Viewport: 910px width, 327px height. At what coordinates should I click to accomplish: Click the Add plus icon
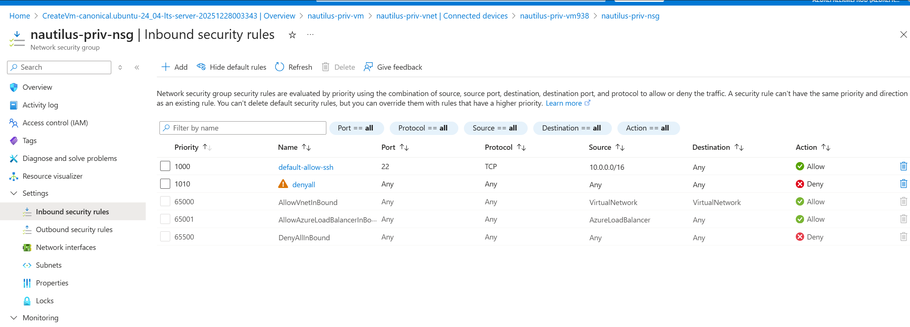[x=165, y=67]
